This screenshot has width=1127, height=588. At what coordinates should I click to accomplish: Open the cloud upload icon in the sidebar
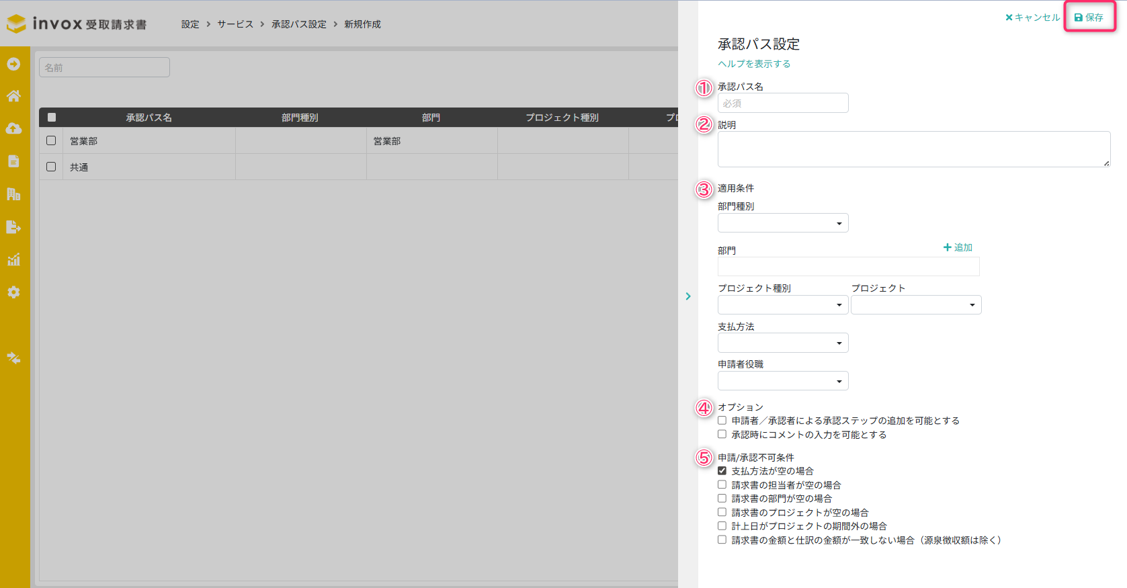[13, 128]
